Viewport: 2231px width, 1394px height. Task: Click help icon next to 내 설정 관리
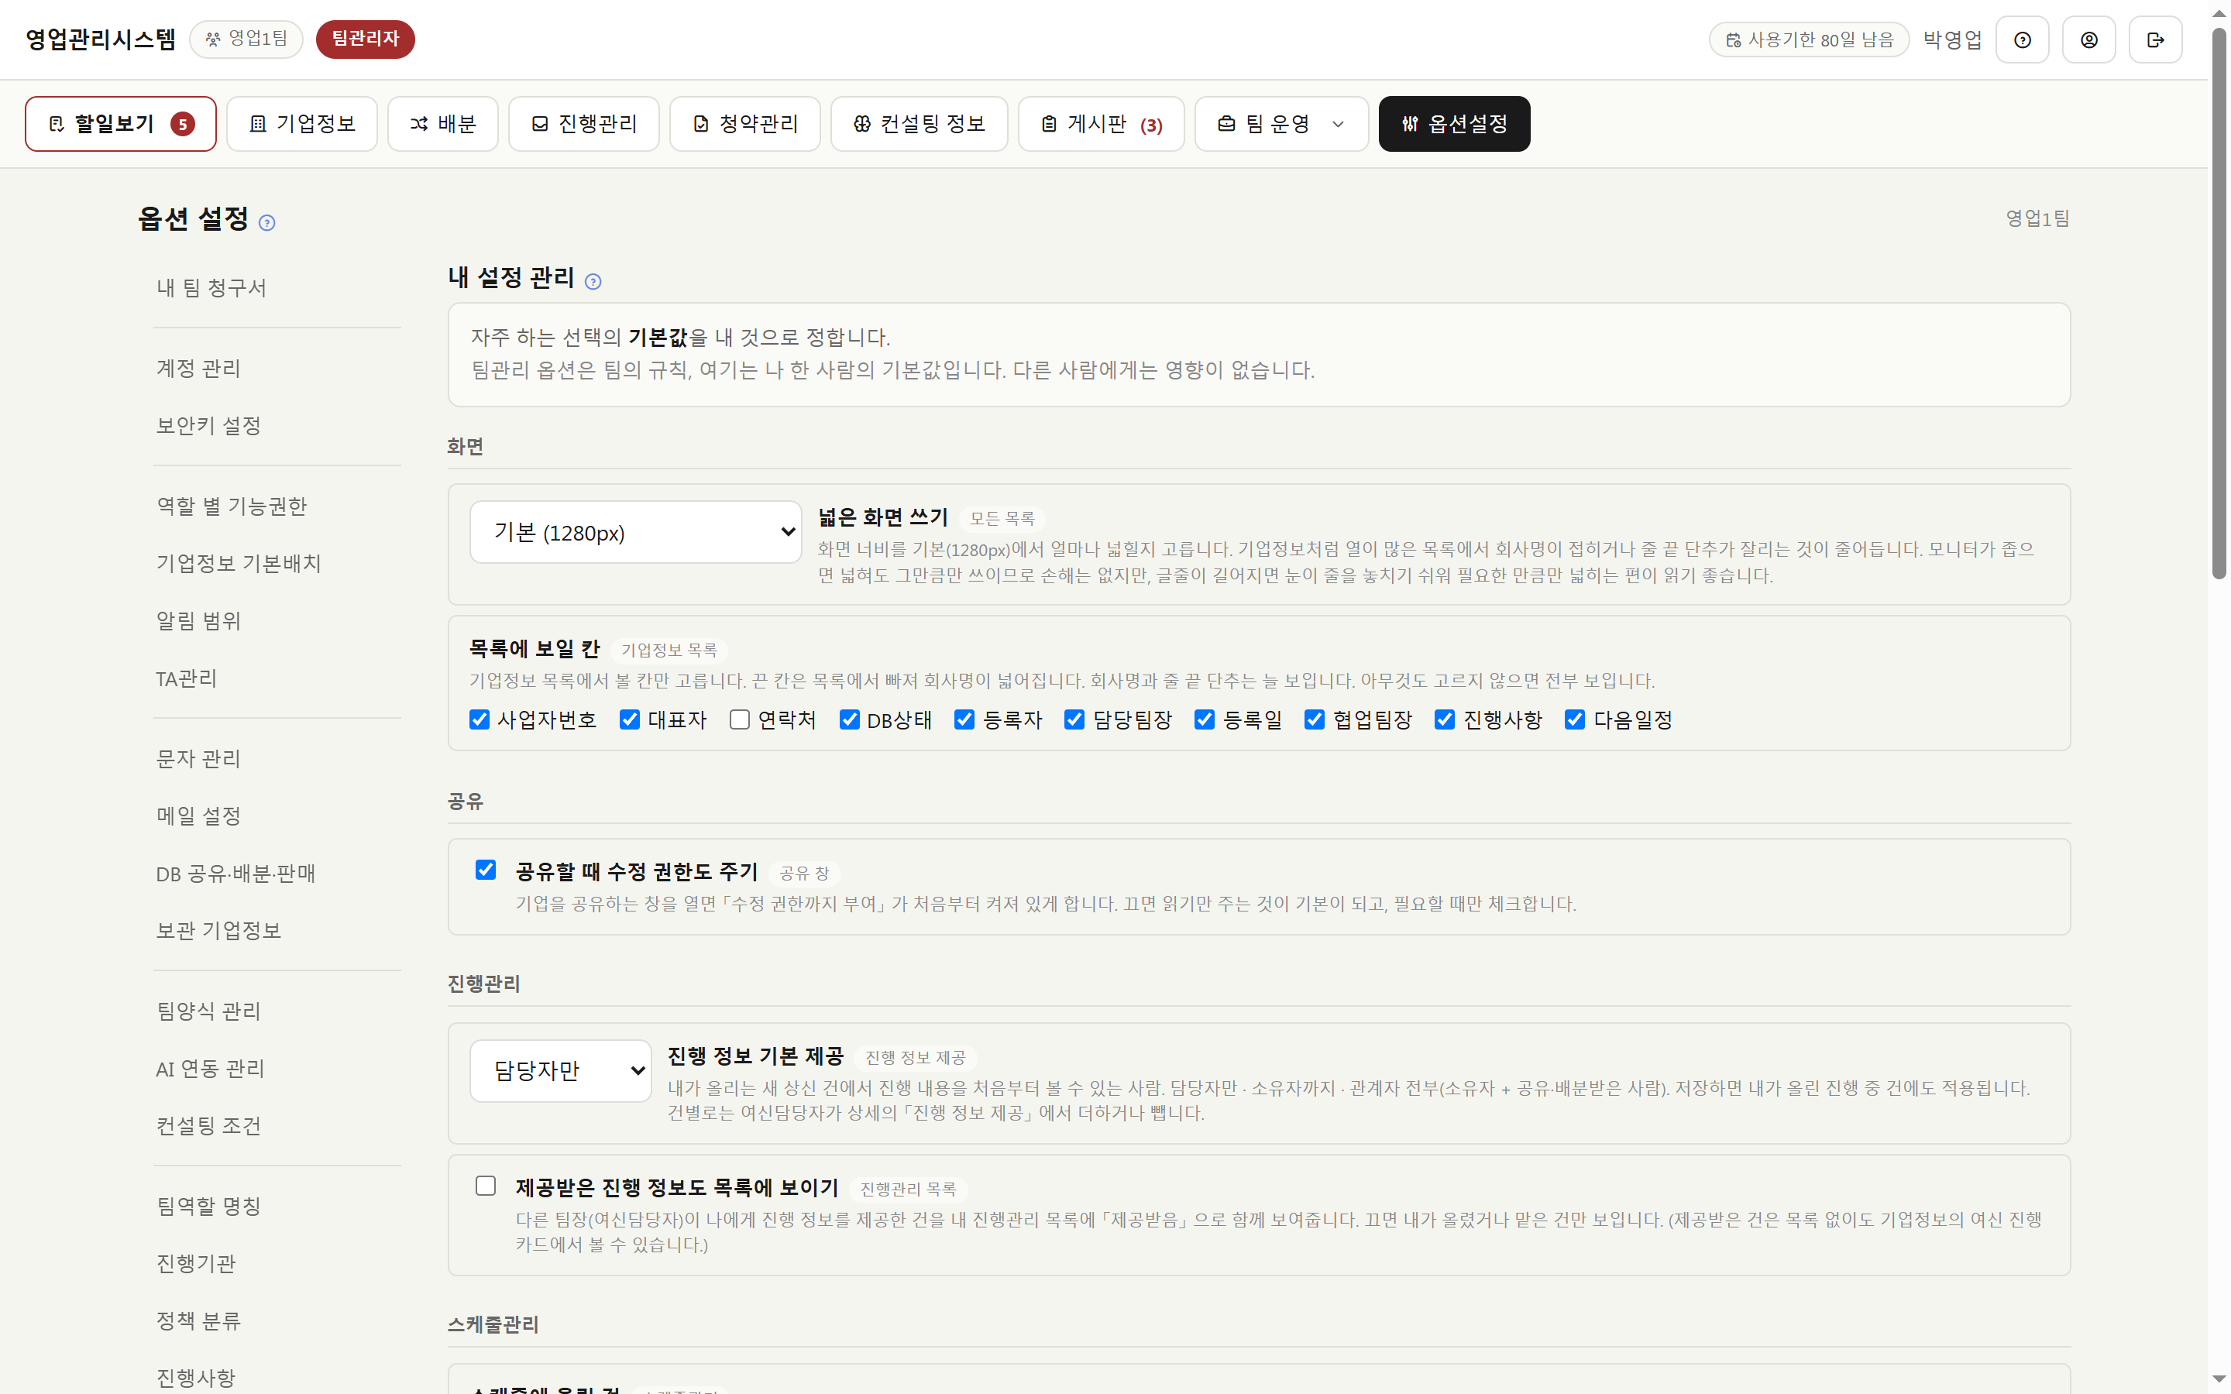(593, 281)
